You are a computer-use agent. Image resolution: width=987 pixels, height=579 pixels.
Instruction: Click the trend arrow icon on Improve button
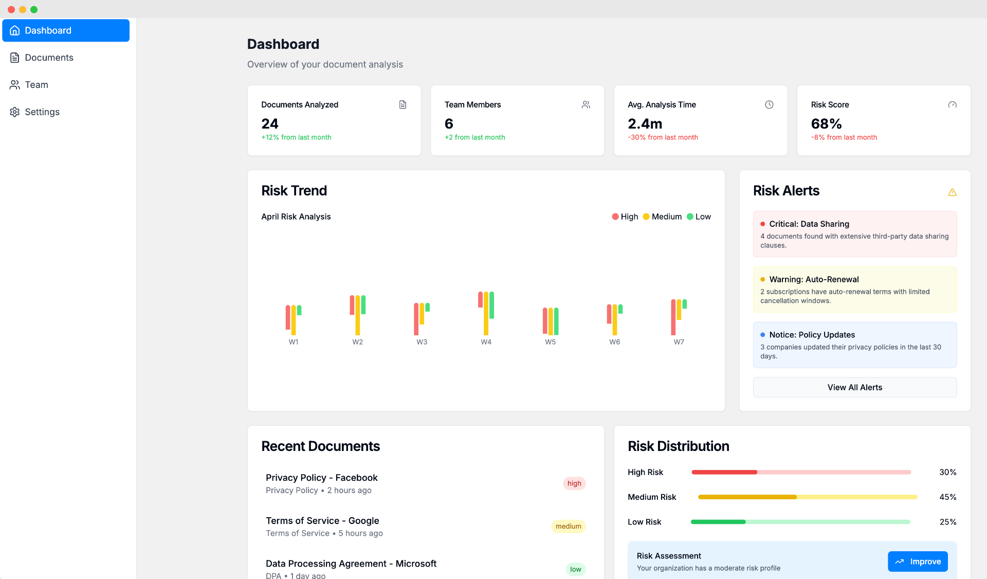pos(900,562)
